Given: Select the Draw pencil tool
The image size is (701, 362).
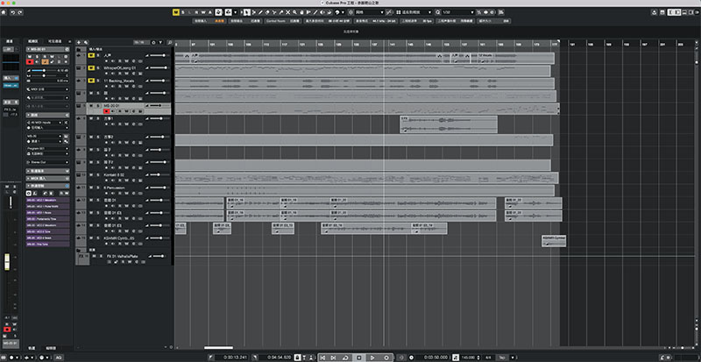Looking at the screenshot, I should (x=260, y=12).
